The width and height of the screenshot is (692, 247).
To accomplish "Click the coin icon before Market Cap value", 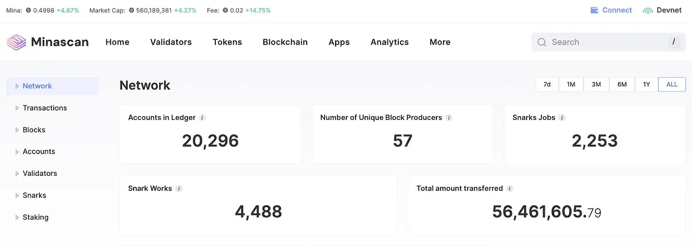I will pos(131,10).
